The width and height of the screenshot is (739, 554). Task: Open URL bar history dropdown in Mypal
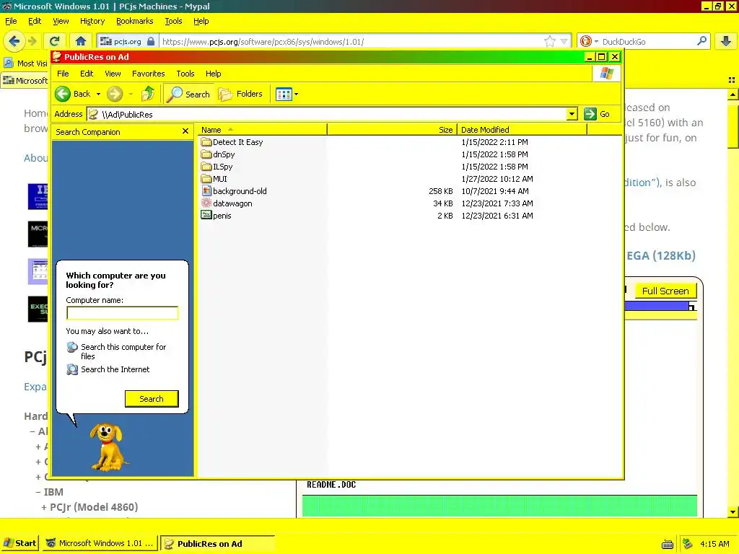[564, 41]
